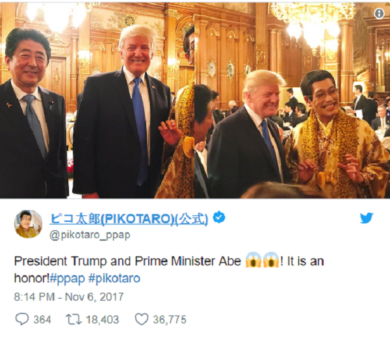Open the ピコ太郎(PIKOTARO)(公式) display name link

tap(129, 219)
